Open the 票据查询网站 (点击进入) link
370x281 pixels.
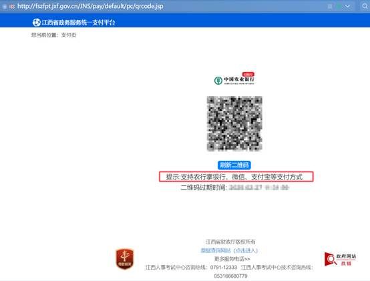[229, 250]
